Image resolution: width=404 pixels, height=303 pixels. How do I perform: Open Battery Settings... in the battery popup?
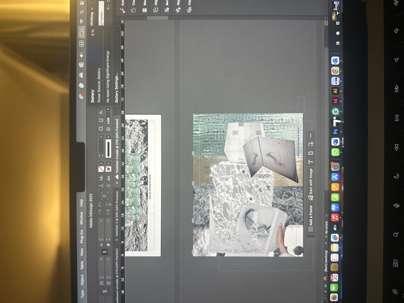click(116, 87)
